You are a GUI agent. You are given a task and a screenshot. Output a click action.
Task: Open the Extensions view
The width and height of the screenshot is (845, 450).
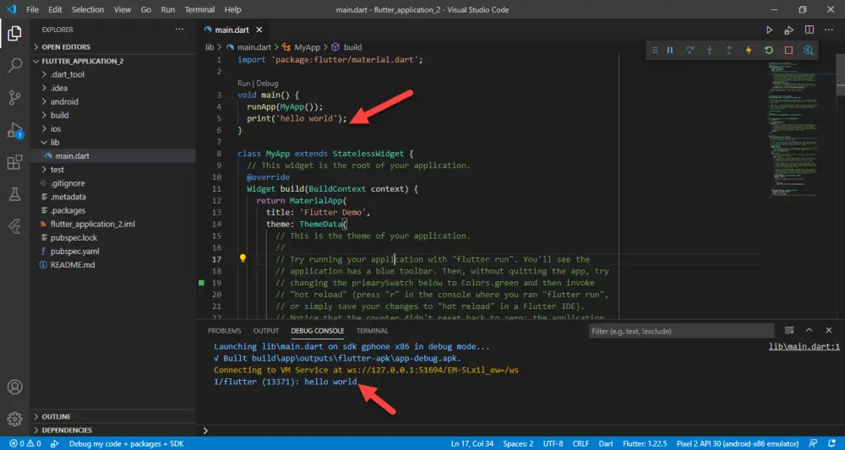point(14,162)
